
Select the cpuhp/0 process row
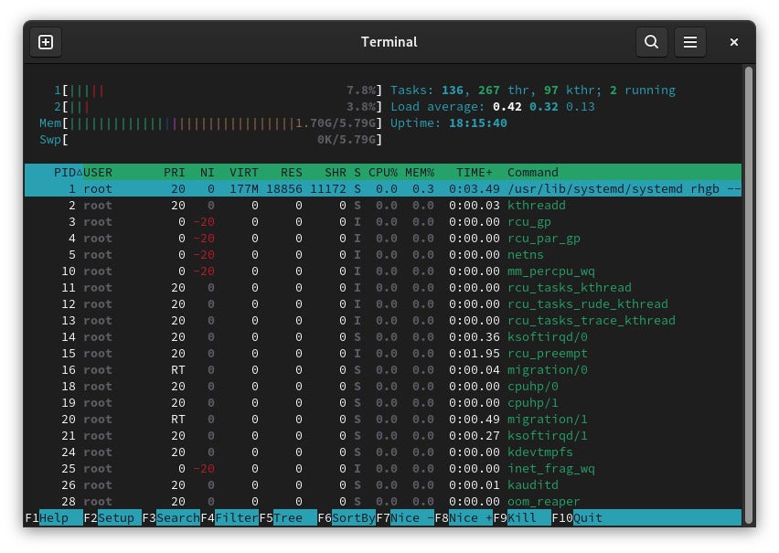[x=383, y=386]
